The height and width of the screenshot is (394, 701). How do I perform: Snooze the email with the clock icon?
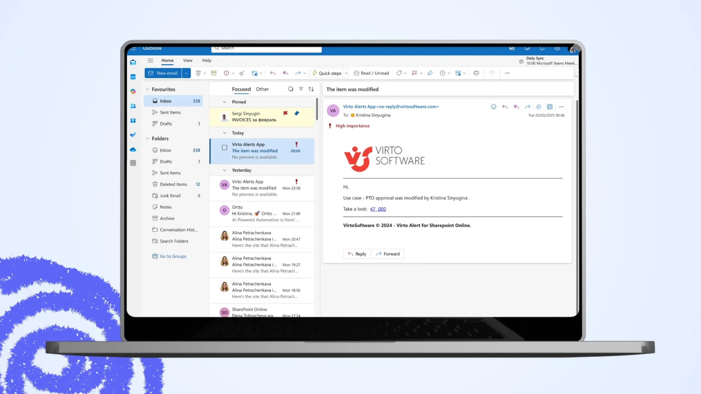[x=443, y=73]
